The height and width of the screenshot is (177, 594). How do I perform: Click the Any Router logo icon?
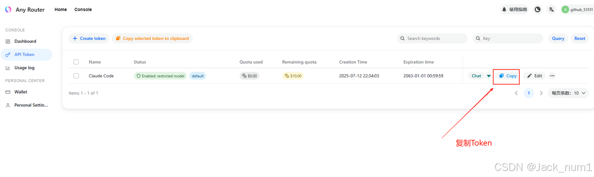(x=8, y=9)
